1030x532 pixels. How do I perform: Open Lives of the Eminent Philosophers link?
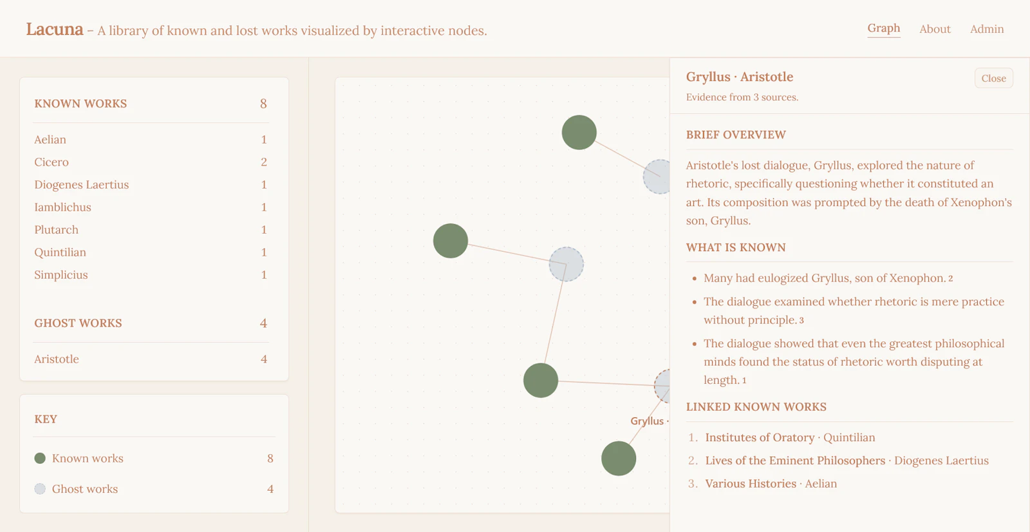tap(794, 461)
